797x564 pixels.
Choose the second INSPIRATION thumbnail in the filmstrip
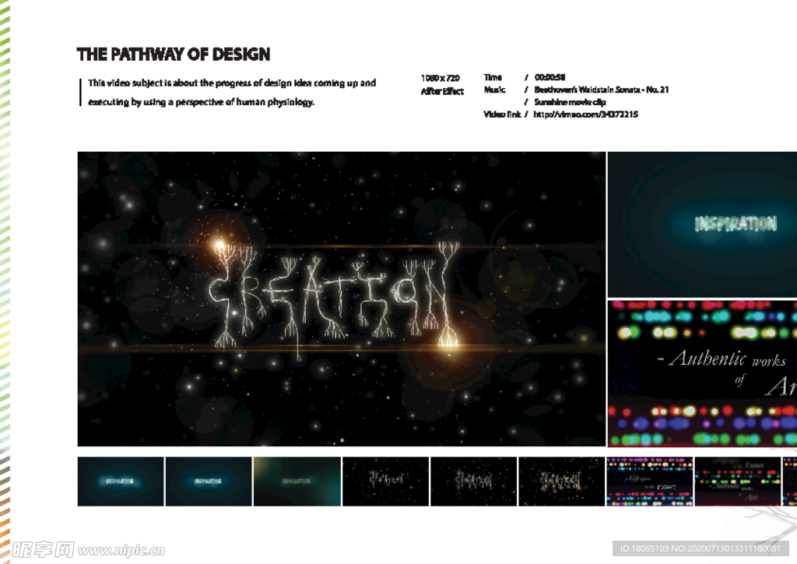coord(209,481)
